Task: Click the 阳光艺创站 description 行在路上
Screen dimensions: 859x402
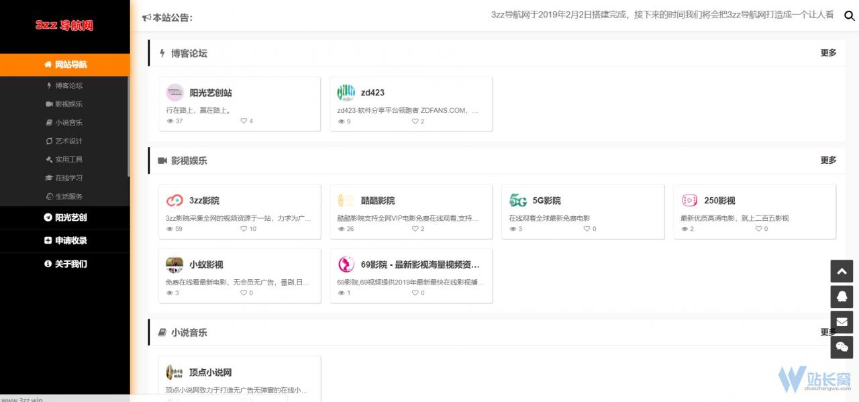Action: tap(199, 111)
